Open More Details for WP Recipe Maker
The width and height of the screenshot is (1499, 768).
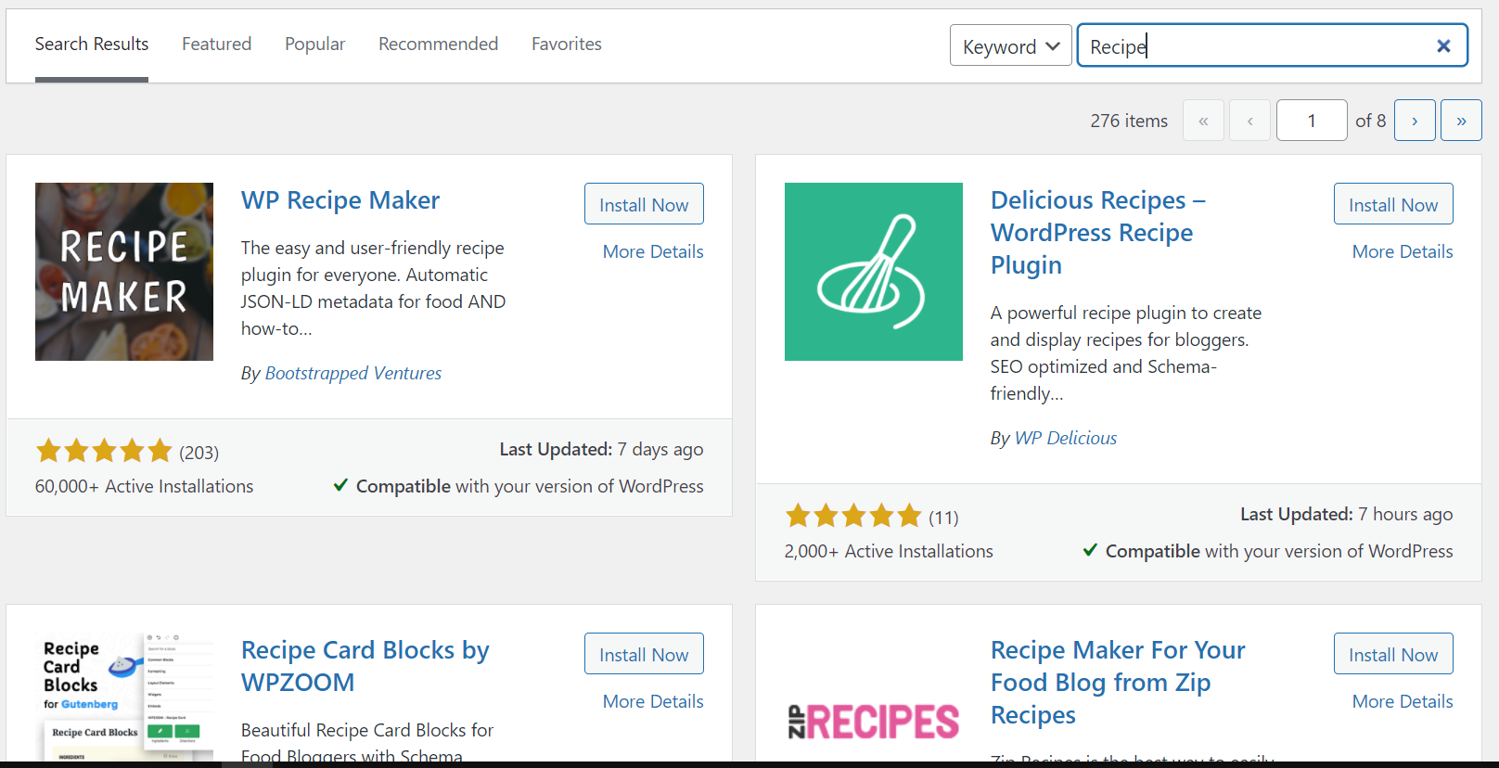(653, 251)
